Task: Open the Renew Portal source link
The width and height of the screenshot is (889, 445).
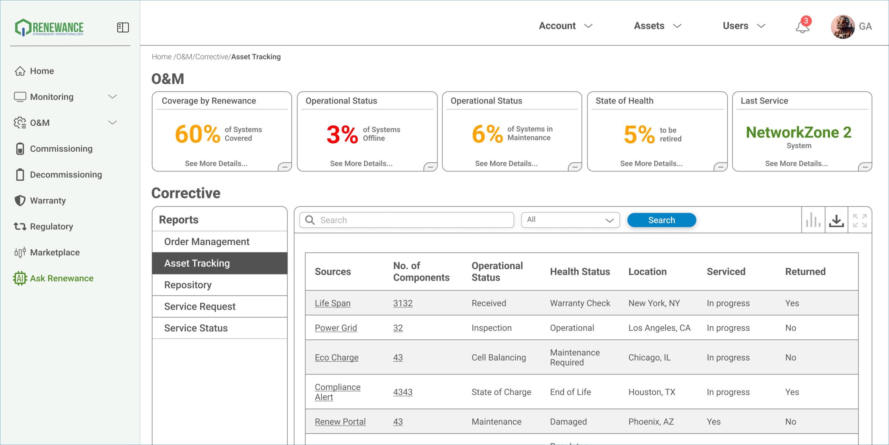Action: 340,421
